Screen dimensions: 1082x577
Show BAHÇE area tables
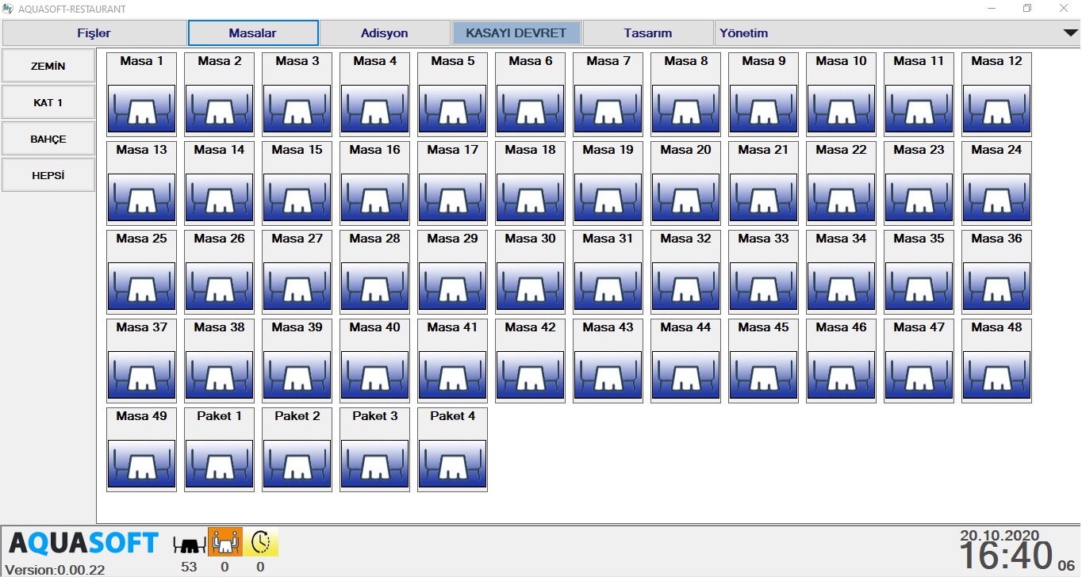click(x=48, y=139)
